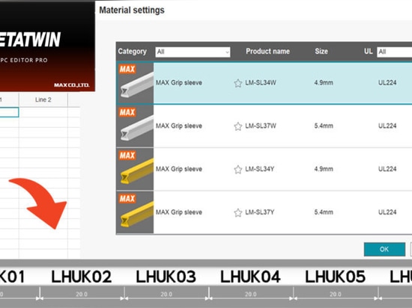Select the highlighted spreadsheet input cell

click(x=9, y=112)
